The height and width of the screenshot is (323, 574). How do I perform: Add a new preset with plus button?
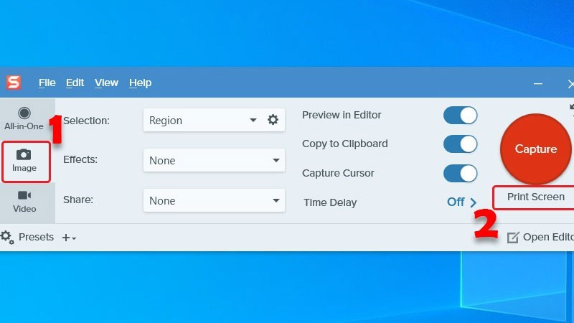pyautogui.click(x=68, y=238)
